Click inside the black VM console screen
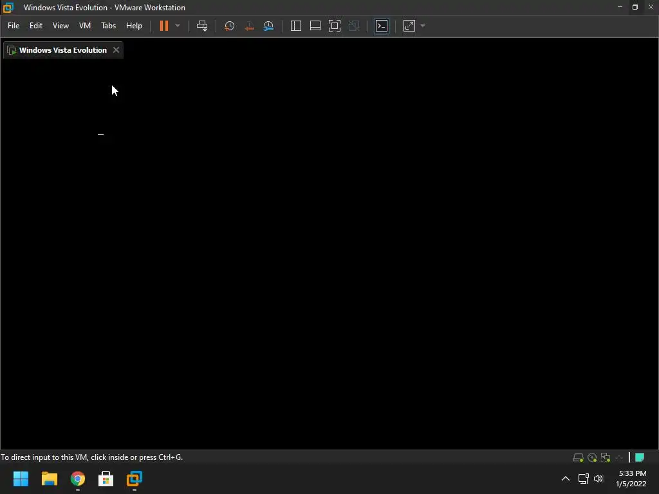Image resolution: width=659 pixels, height=494 pixels. pyautogui.click(x=329, y=254)
